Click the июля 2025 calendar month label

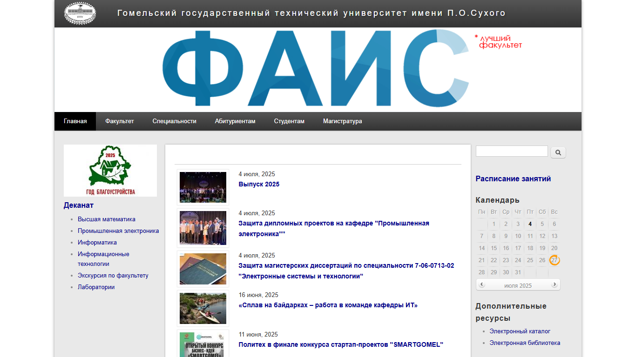coord(518,285)
